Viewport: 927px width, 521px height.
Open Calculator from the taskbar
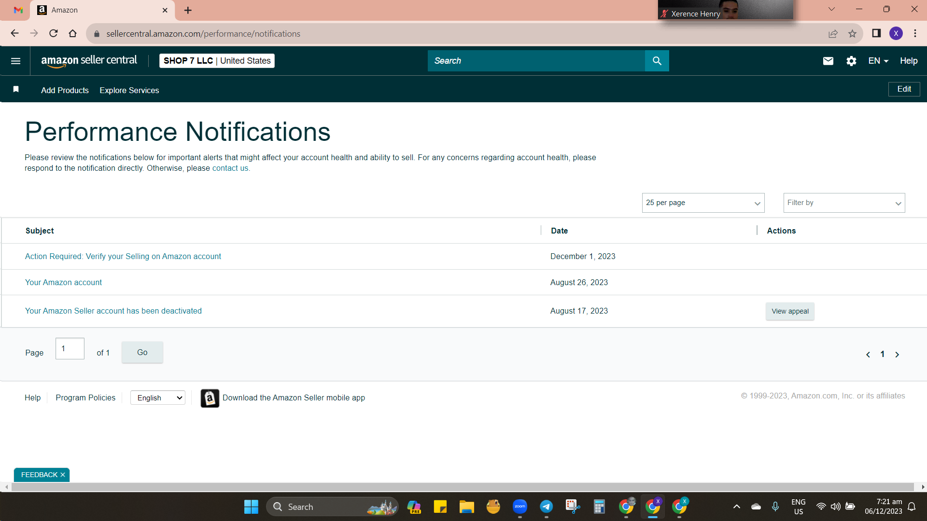tap(599, 507)
